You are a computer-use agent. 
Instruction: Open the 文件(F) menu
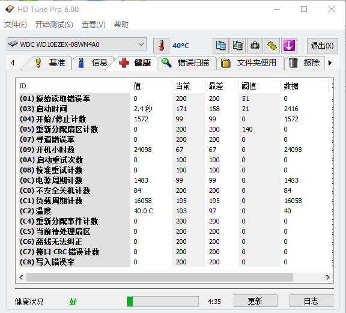pos(16,24)
